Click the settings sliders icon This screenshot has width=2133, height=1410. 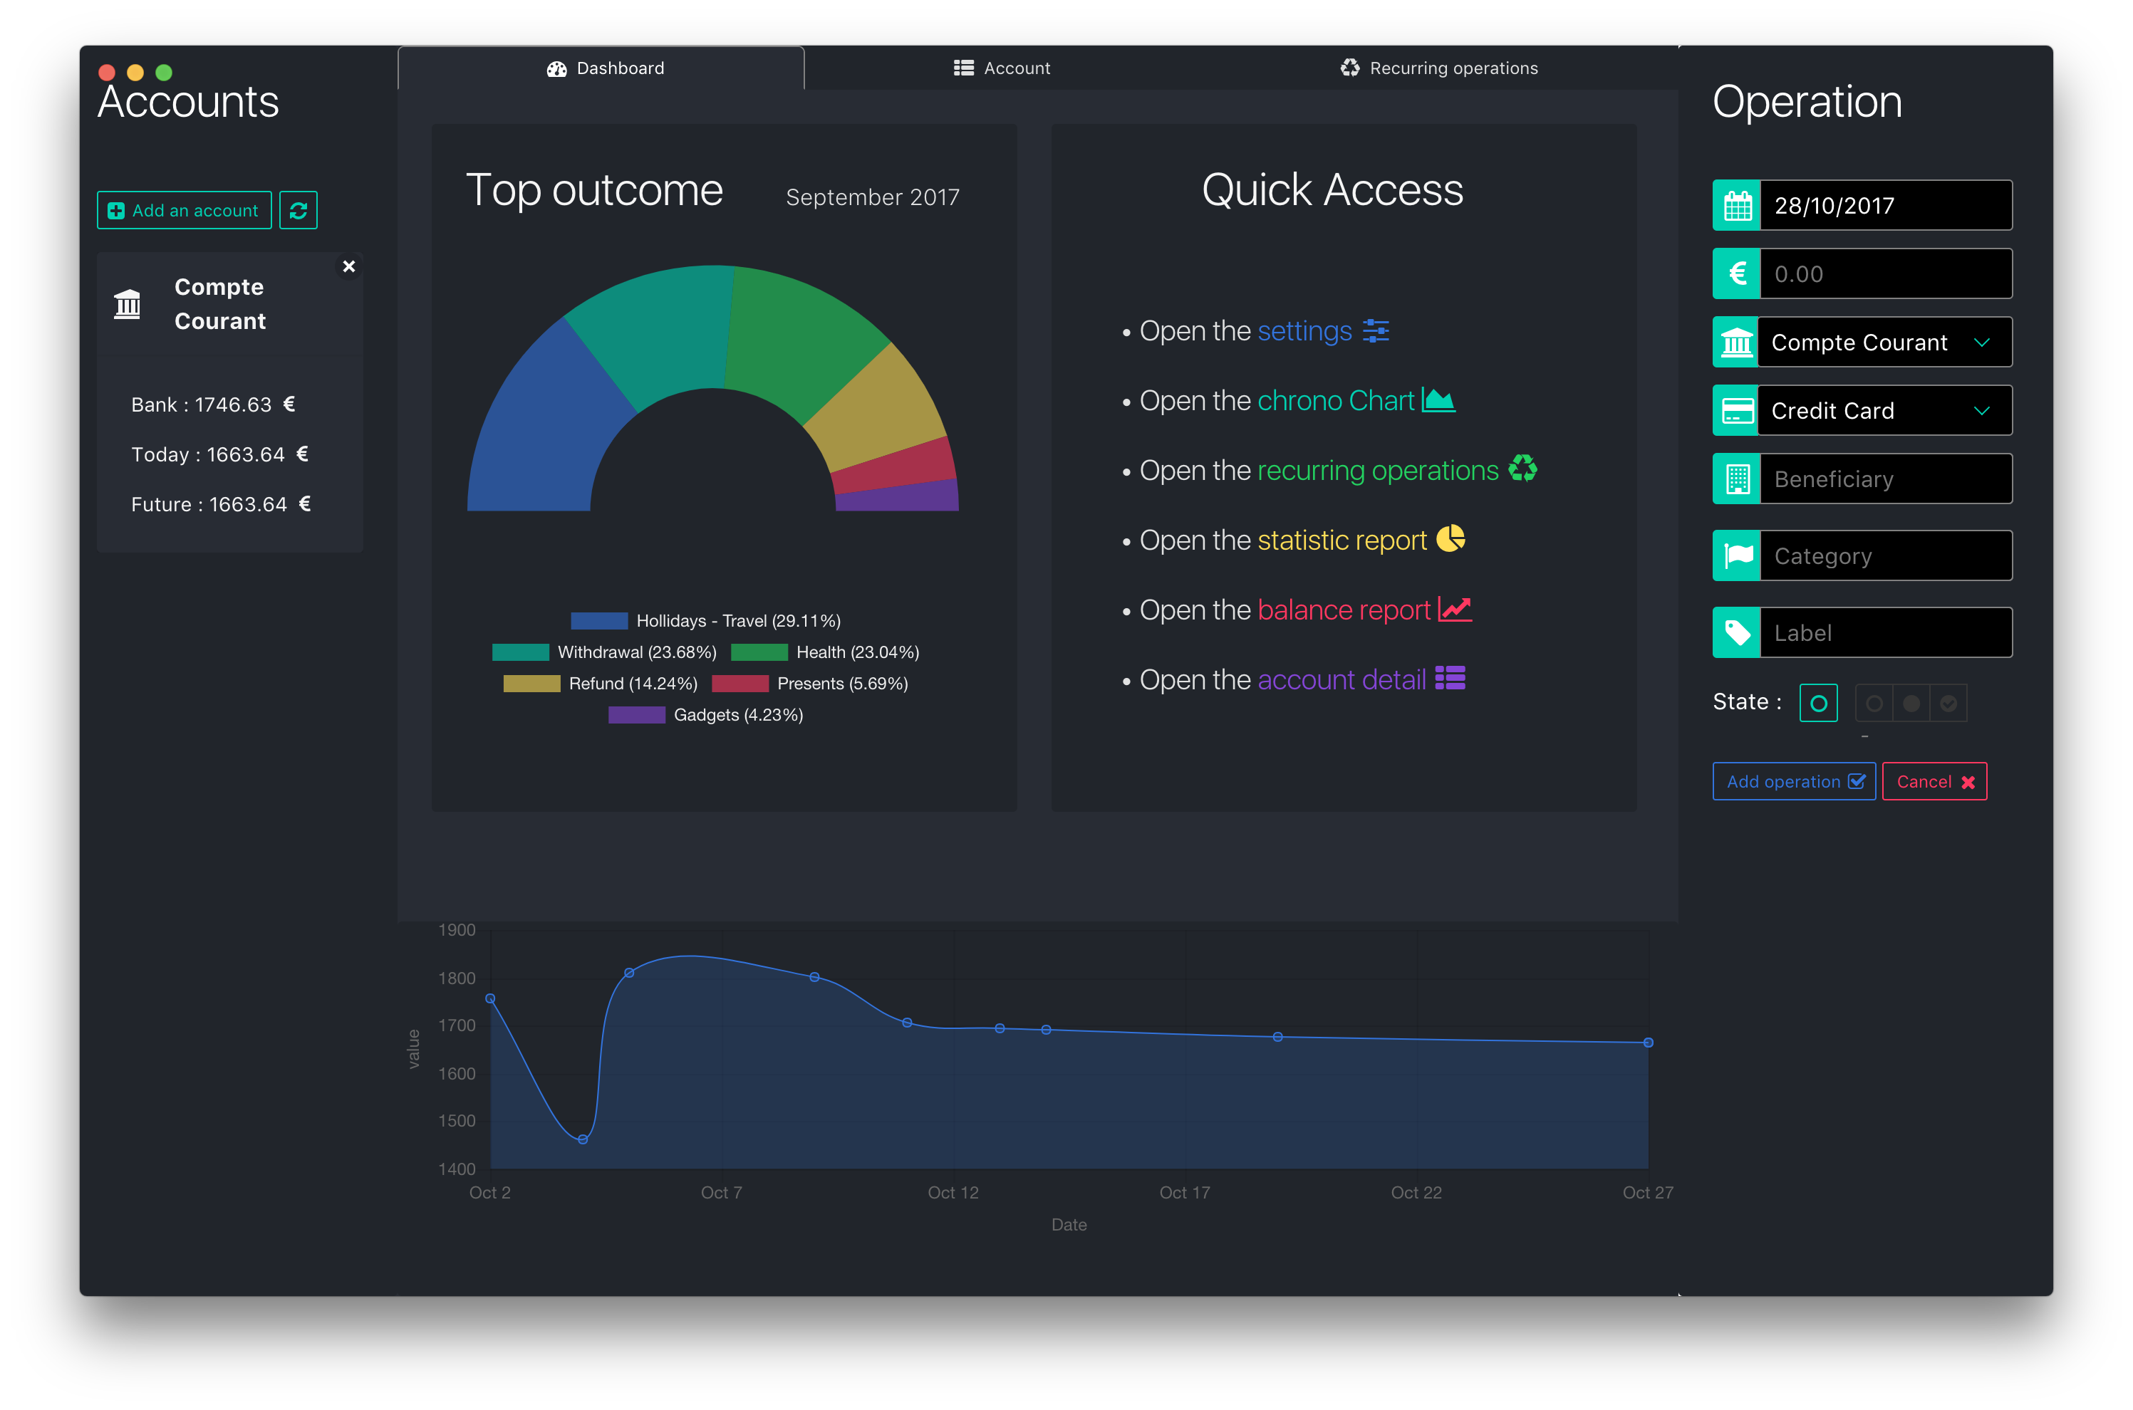click(1376, 331)
